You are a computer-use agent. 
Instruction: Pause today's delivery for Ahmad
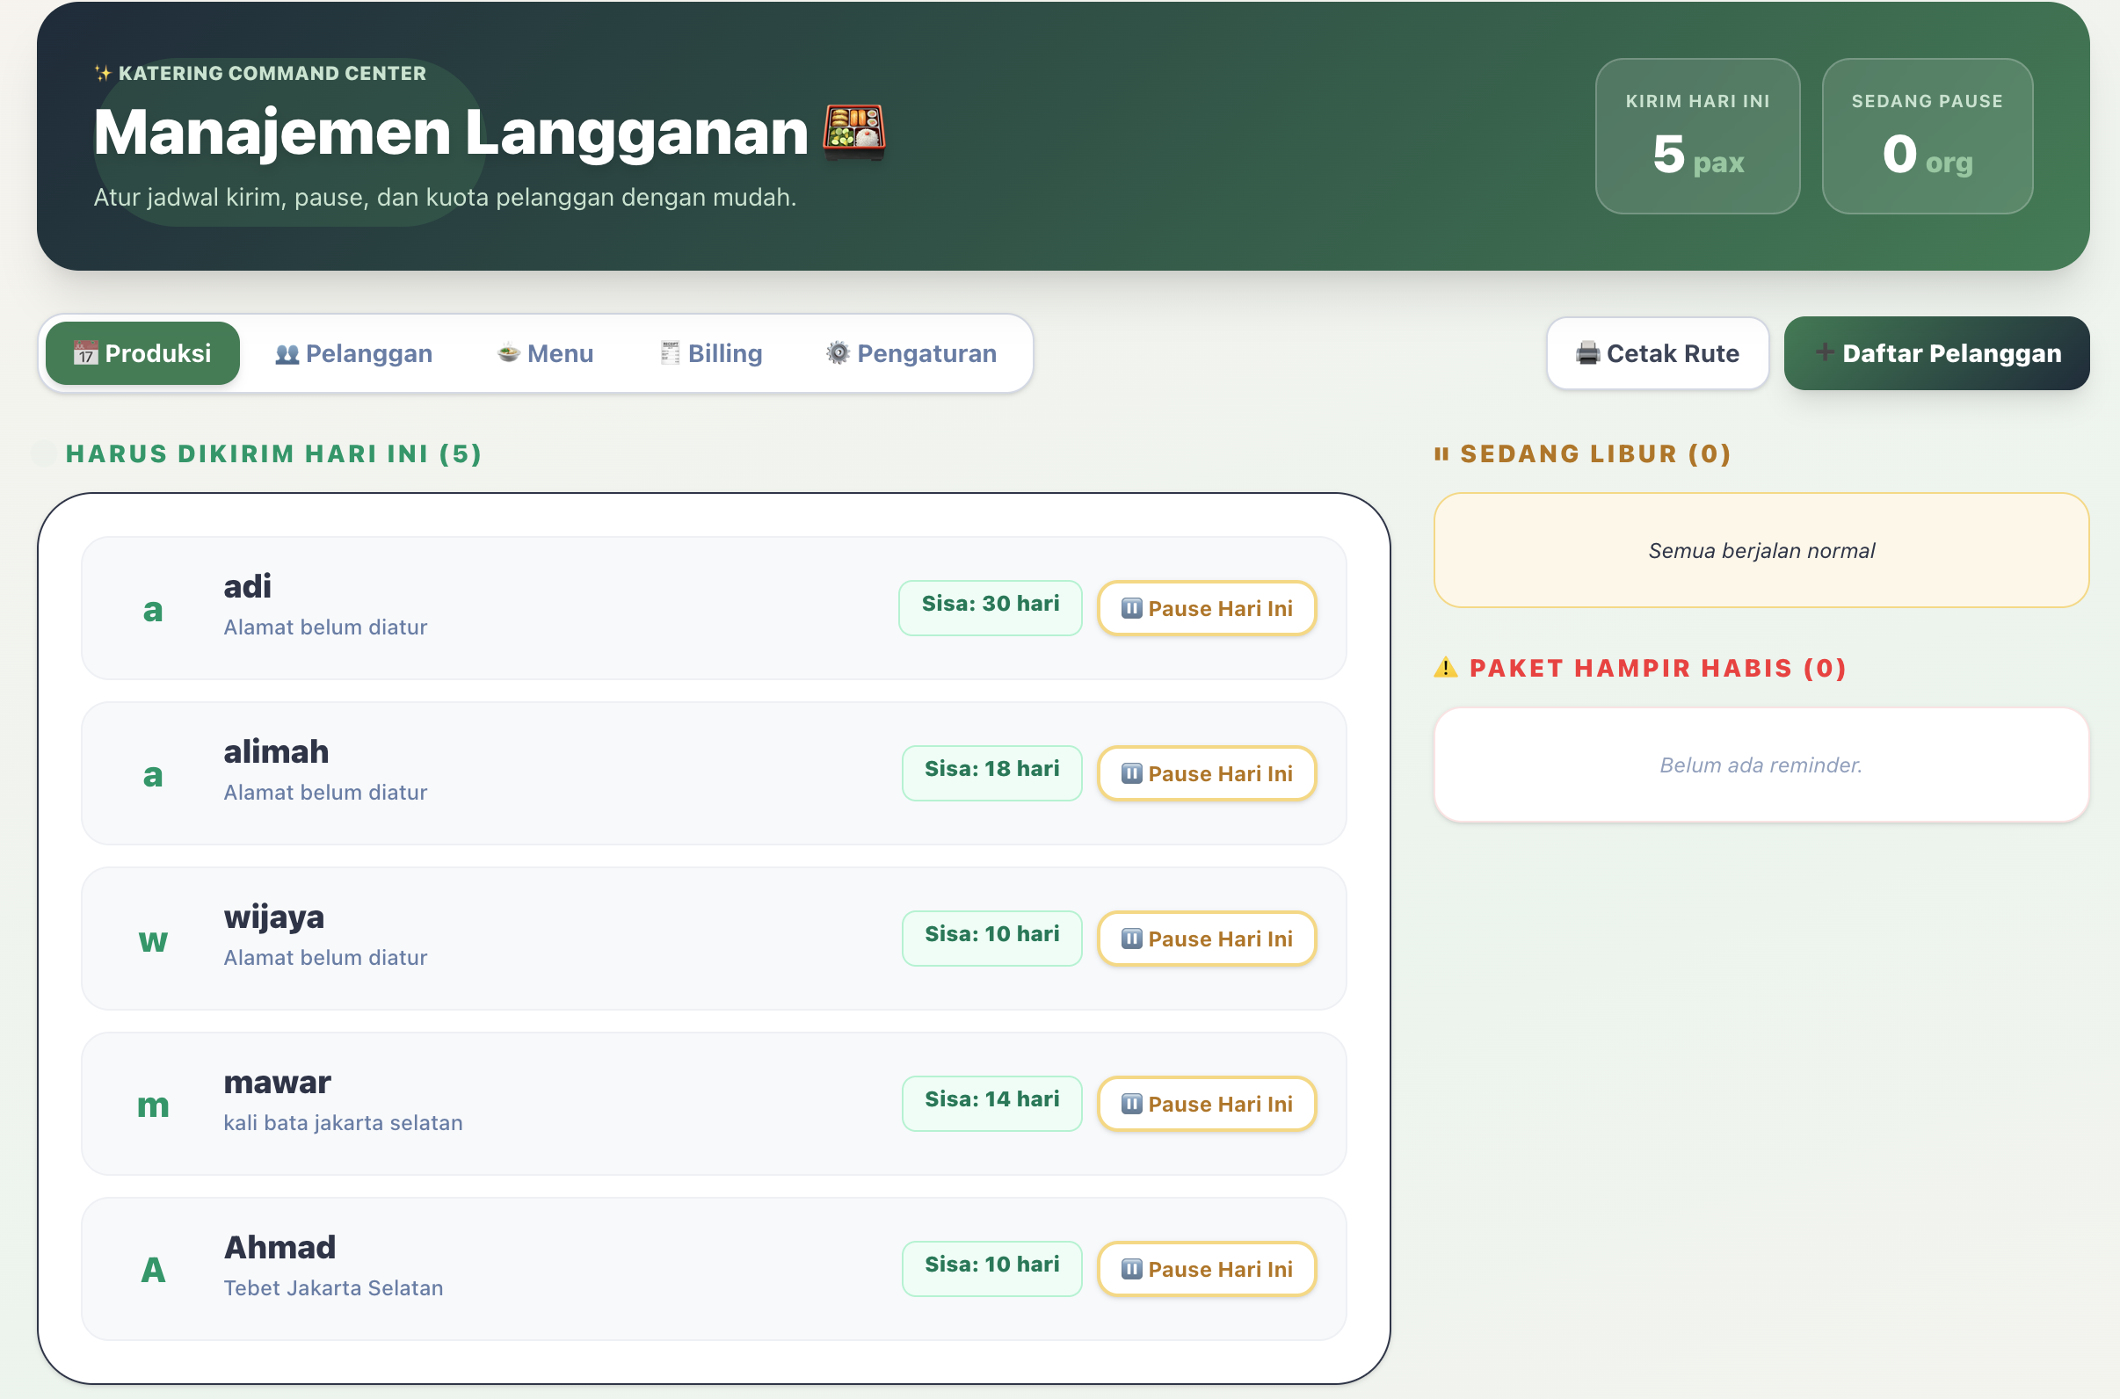1206,1268
